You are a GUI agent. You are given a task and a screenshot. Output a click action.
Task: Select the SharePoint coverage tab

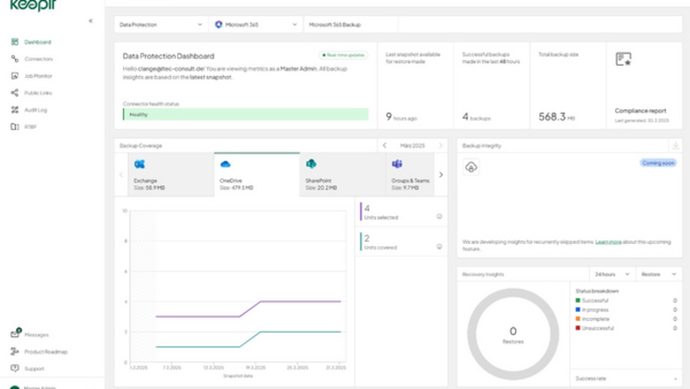pyautogui.click(x=343, y=174)
